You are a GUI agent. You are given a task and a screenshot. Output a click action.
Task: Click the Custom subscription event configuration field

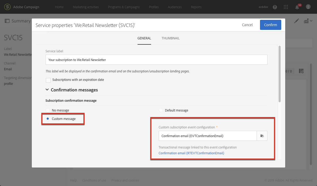[208, 136]
